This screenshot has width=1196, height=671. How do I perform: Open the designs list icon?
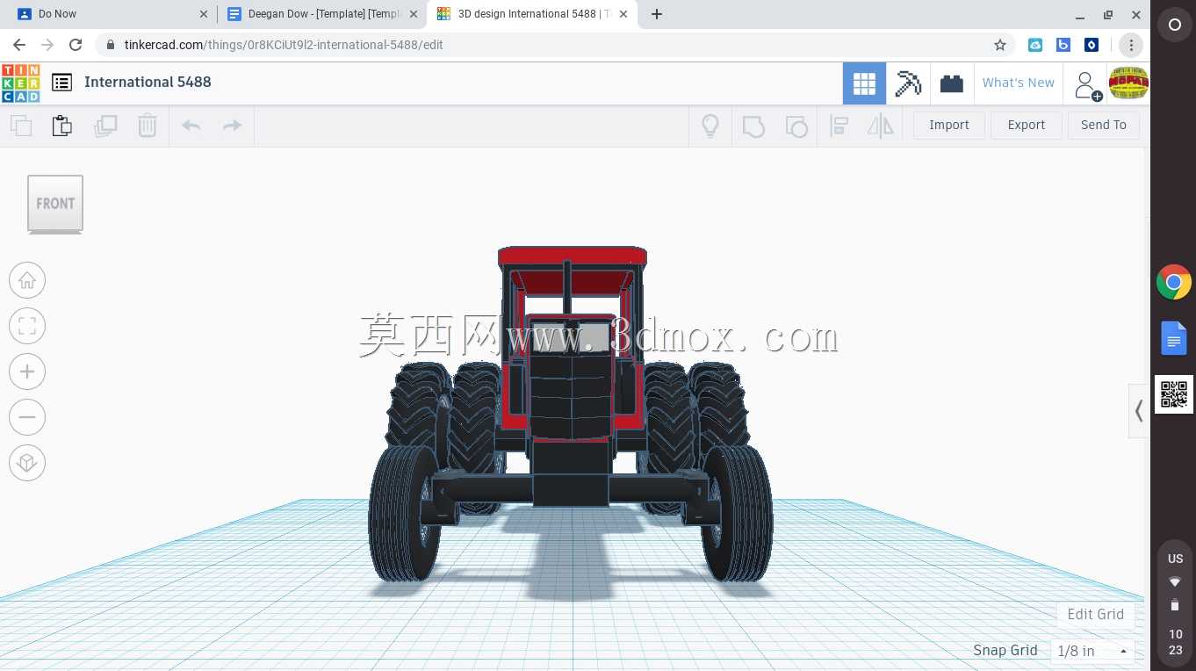click(x=61, y=83)
